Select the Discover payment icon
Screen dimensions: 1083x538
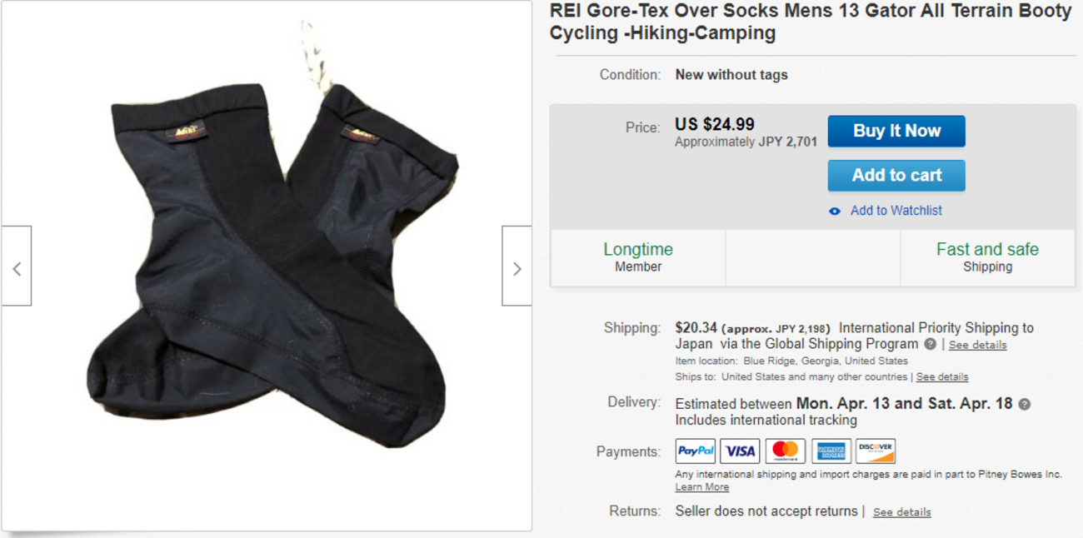(x=876, y=451)
